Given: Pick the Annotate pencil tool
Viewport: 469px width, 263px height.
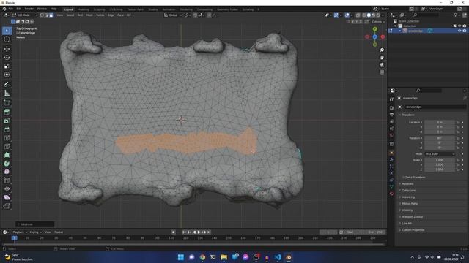Looking at the screenshot, I should [x=7, y=85].
